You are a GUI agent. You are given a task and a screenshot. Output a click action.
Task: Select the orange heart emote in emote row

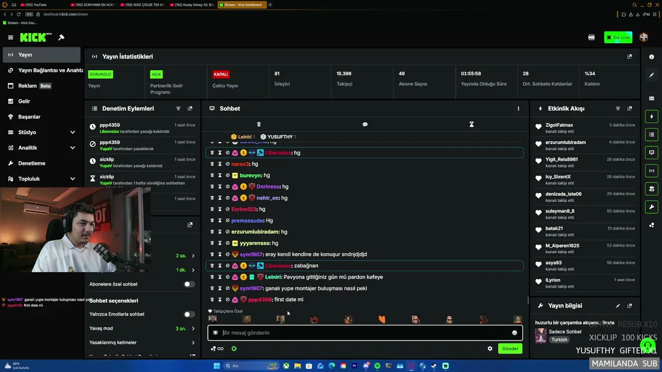(382, 320)
